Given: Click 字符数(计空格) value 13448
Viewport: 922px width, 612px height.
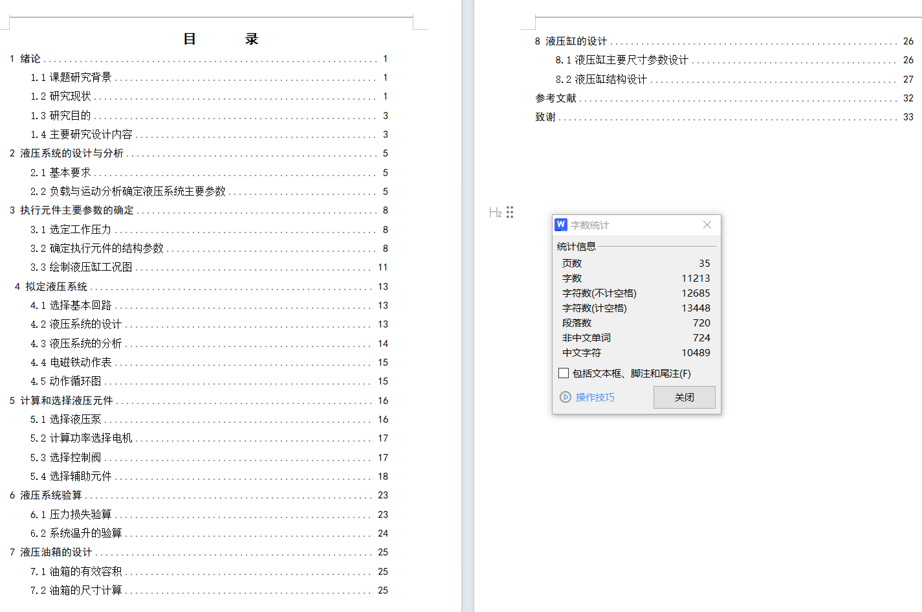Looking at the screenshot, I should pos(696,308).
